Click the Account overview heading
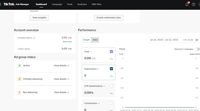Viewport: 200px width, 111px height. tap(26, 30)
